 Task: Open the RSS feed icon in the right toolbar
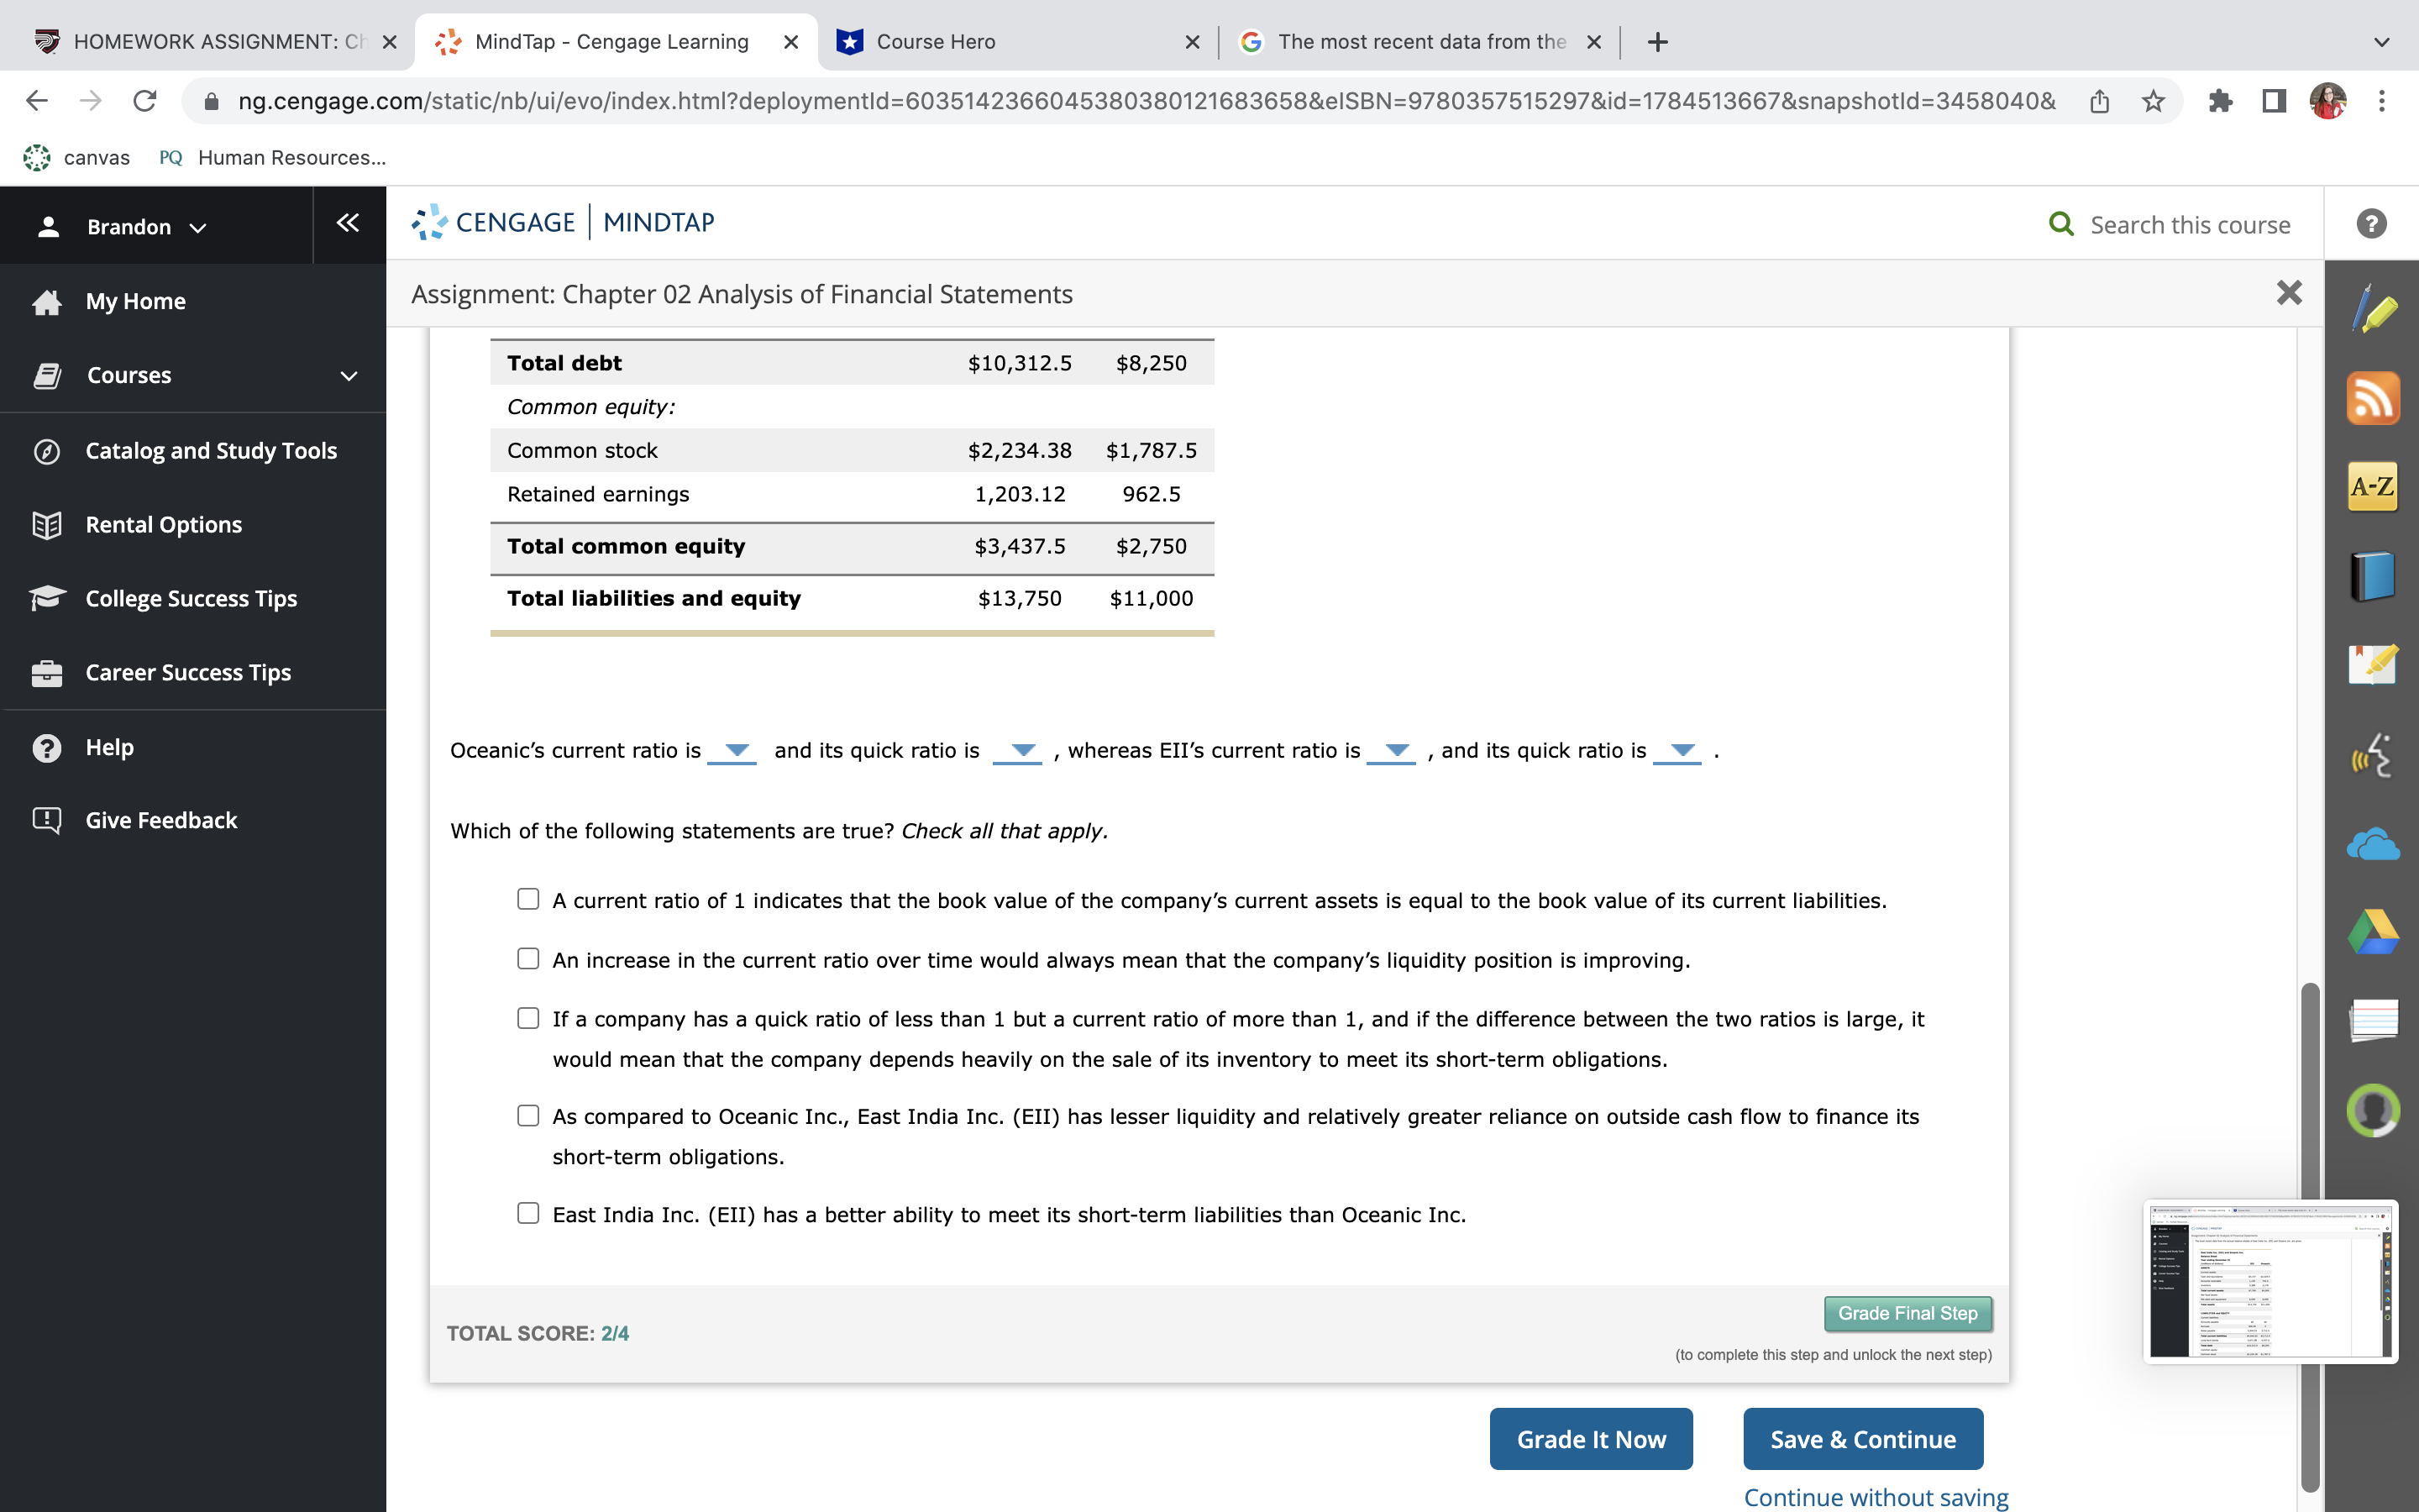[x=2372, y=398]
